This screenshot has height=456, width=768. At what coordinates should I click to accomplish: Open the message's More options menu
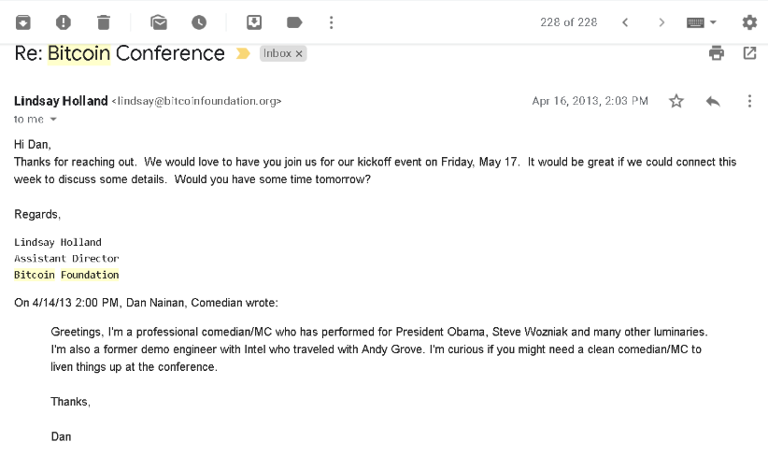coord(749,101)
